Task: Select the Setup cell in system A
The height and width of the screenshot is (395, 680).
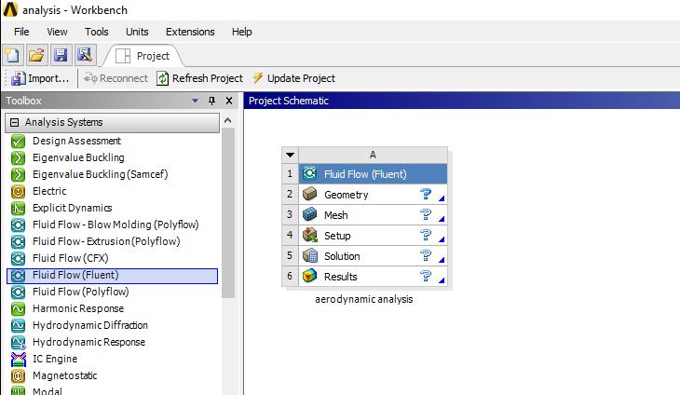Action: coord(373,236)
